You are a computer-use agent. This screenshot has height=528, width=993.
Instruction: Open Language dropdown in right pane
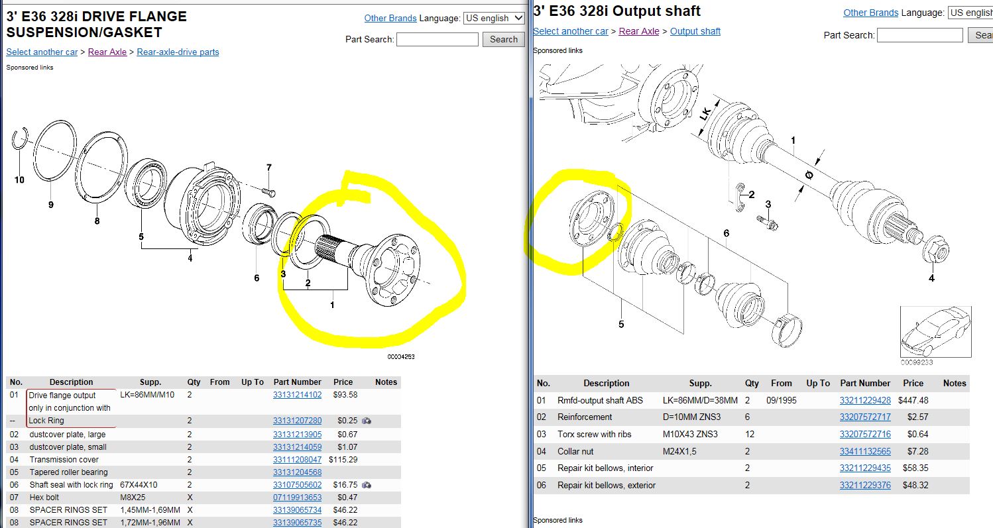pos(970,13)
